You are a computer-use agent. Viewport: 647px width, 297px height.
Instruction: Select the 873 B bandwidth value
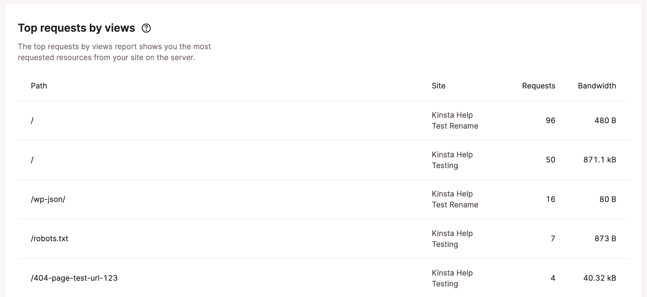click(605, 238)
